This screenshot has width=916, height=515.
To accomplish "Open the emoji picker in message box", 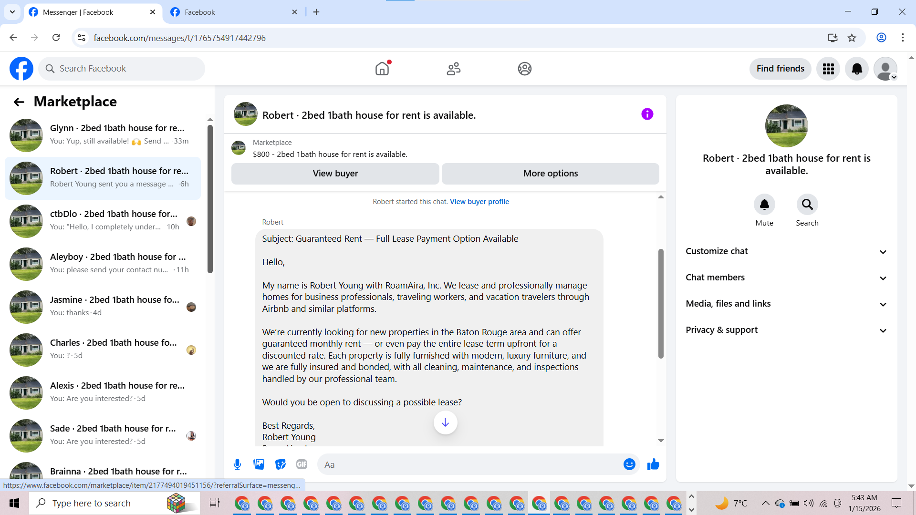I will (629, 464).
